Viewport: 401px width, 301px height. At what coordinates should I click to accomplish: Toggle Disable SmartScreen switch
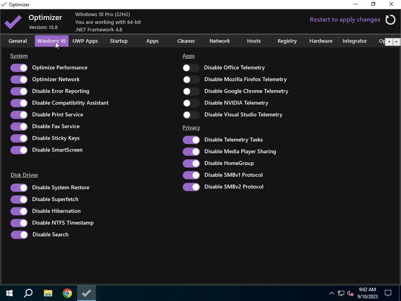(19, 150)
